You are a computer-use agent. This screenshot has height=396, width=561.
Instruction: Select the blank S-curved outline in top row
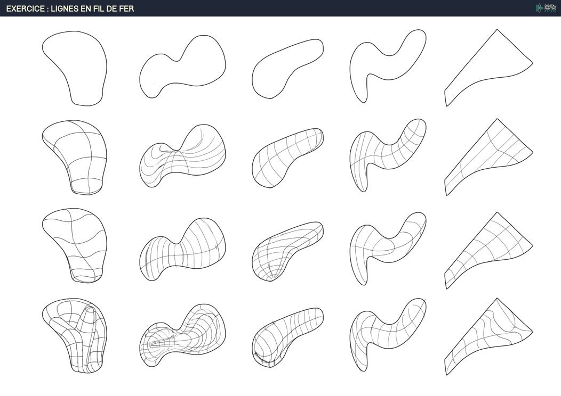(x=387, y=64)
